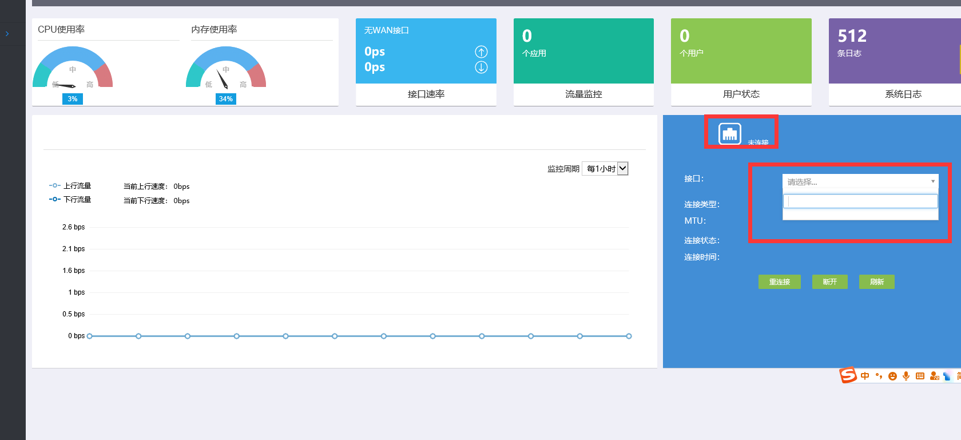
Task: Toggle the 上行流量 legend series
Action: [70, 186]
